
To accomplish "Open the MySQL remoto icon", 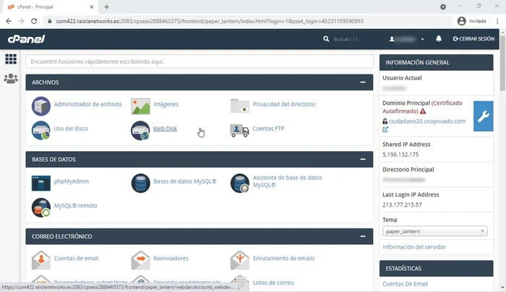I will click(41, 207).
